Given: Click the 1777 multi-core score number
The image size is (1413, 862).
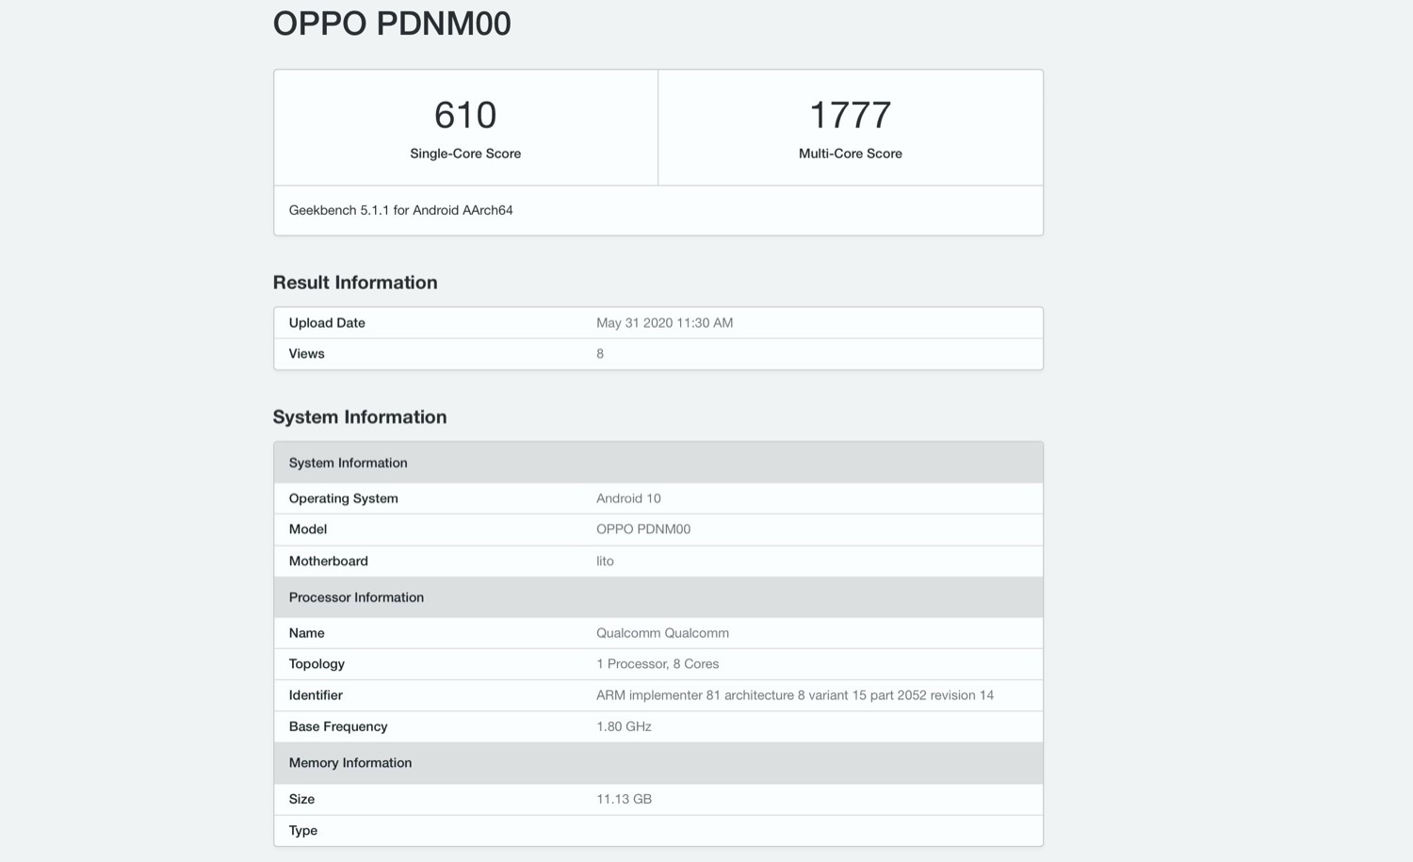Looking at the screenshot, I should (x=850, y=115).
